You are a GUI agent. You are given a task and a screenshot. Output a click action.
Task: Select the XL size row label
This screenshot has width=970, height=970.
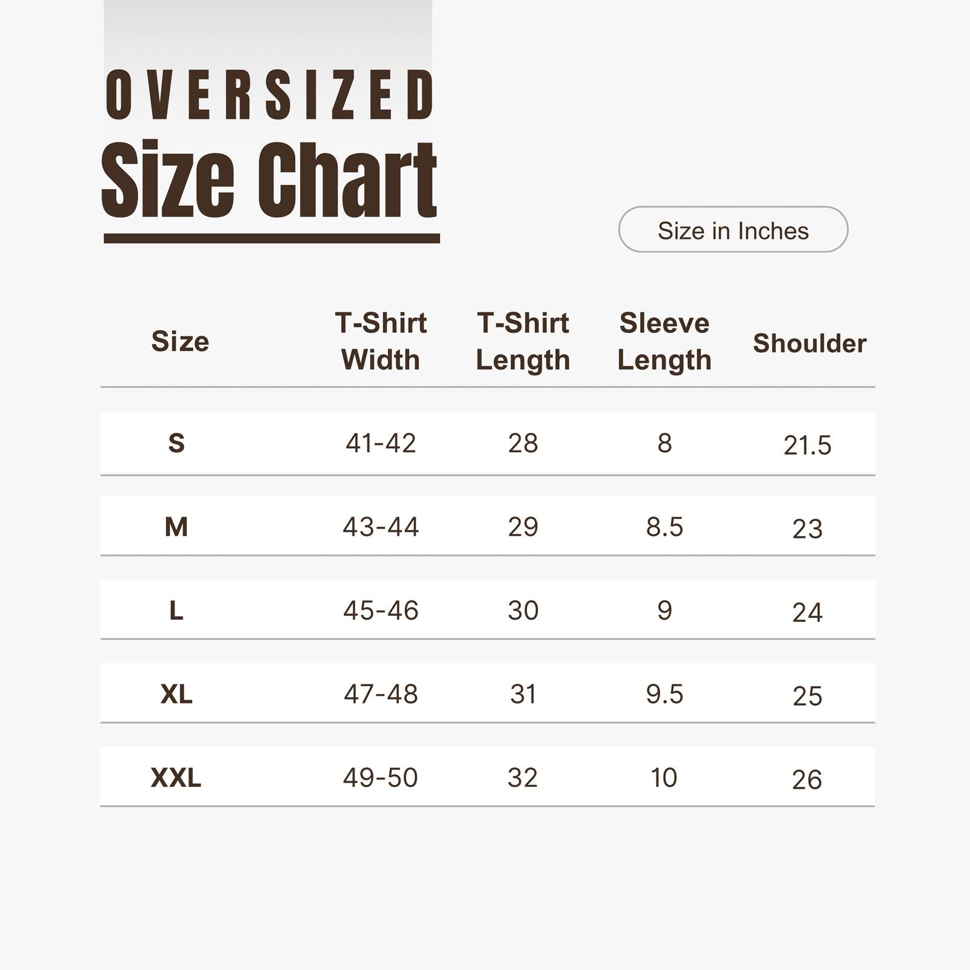pyautogui.click(x=176, y=694)
